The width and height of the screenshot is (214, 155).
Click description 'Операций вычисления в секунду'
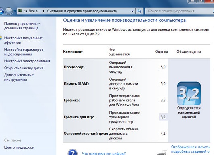pyautogui.click(x=121, y=67)
